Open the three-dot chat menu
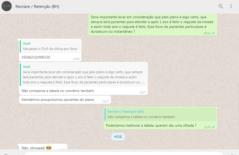The image size is (239, 155). (x=231, y=6)
